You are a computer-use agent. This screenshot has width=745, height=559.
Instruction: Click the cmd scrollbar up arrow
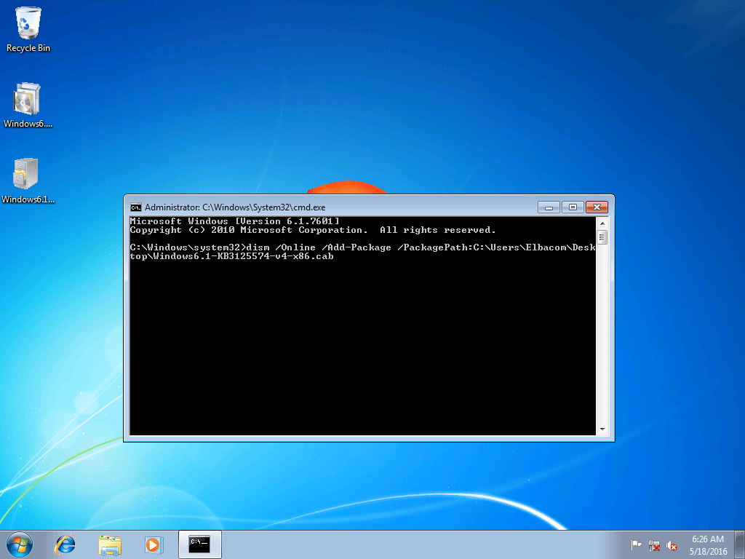[602, 223]
